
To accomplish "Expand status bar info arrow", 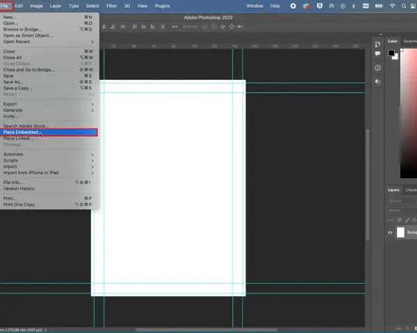I will (x=45, y=330).
